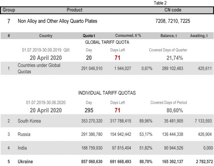This screenshot has width=214, height=166.
Task: Click the Product header cell
Action: coord(74,10)
